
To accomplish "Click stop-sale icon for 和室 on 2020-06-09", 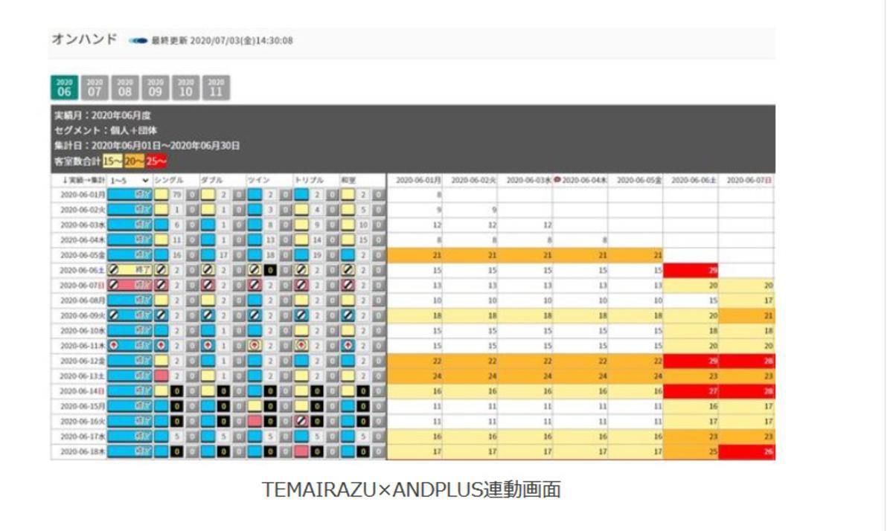I will coord(348,316).
